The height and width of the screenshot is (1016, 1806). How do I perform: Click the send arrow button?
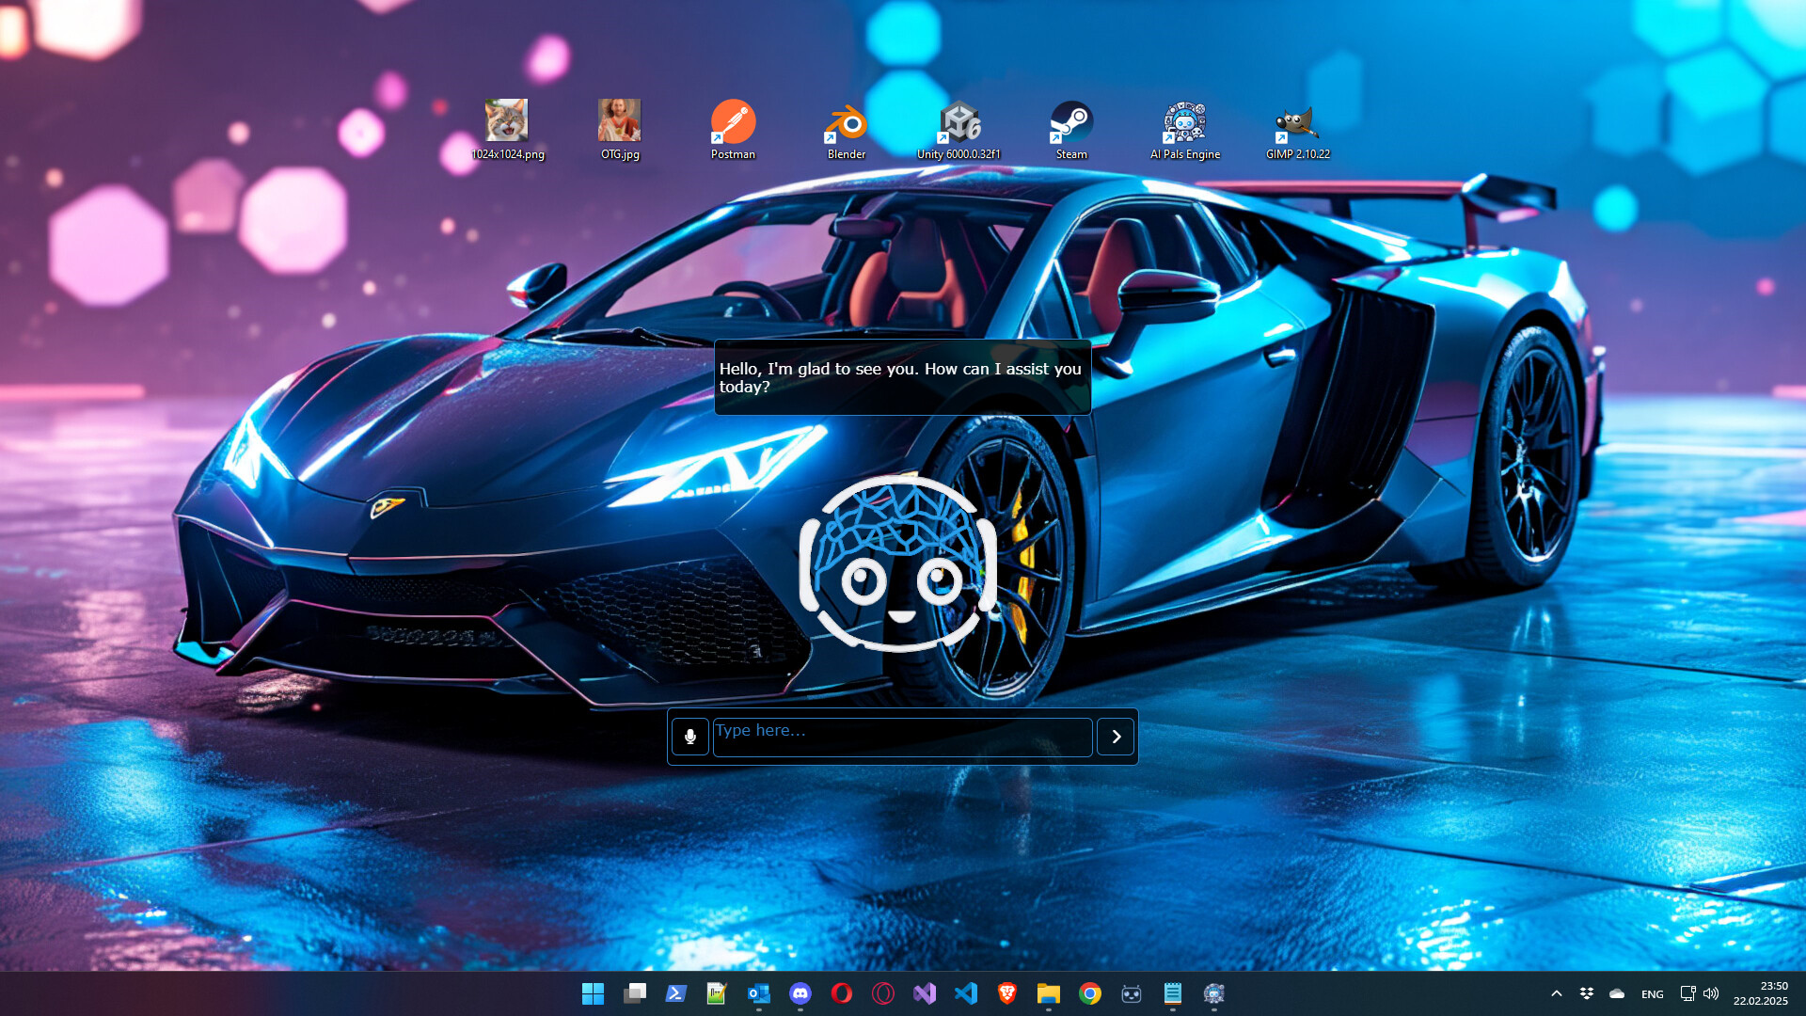(x=1116, y=737)
